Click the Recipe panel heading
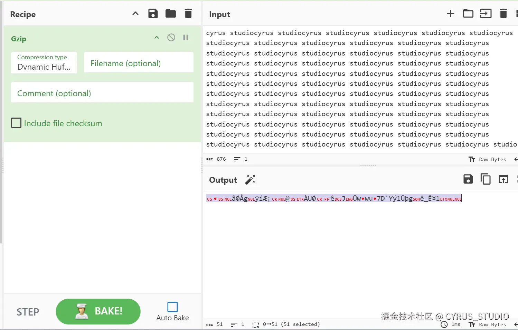 [x=23, y=14]
